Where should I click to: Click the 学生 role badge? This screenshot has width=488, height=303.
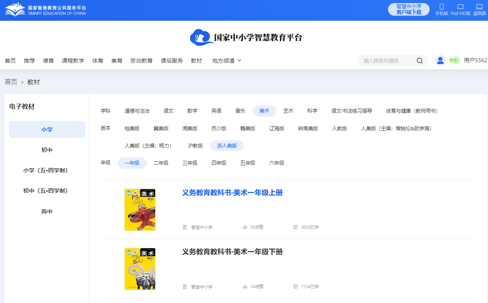[x=454, y=60]
